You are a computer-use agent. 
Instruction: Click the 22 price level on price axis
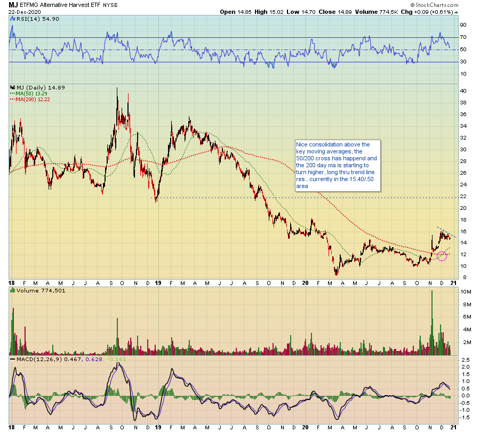[x=463, y=196]
